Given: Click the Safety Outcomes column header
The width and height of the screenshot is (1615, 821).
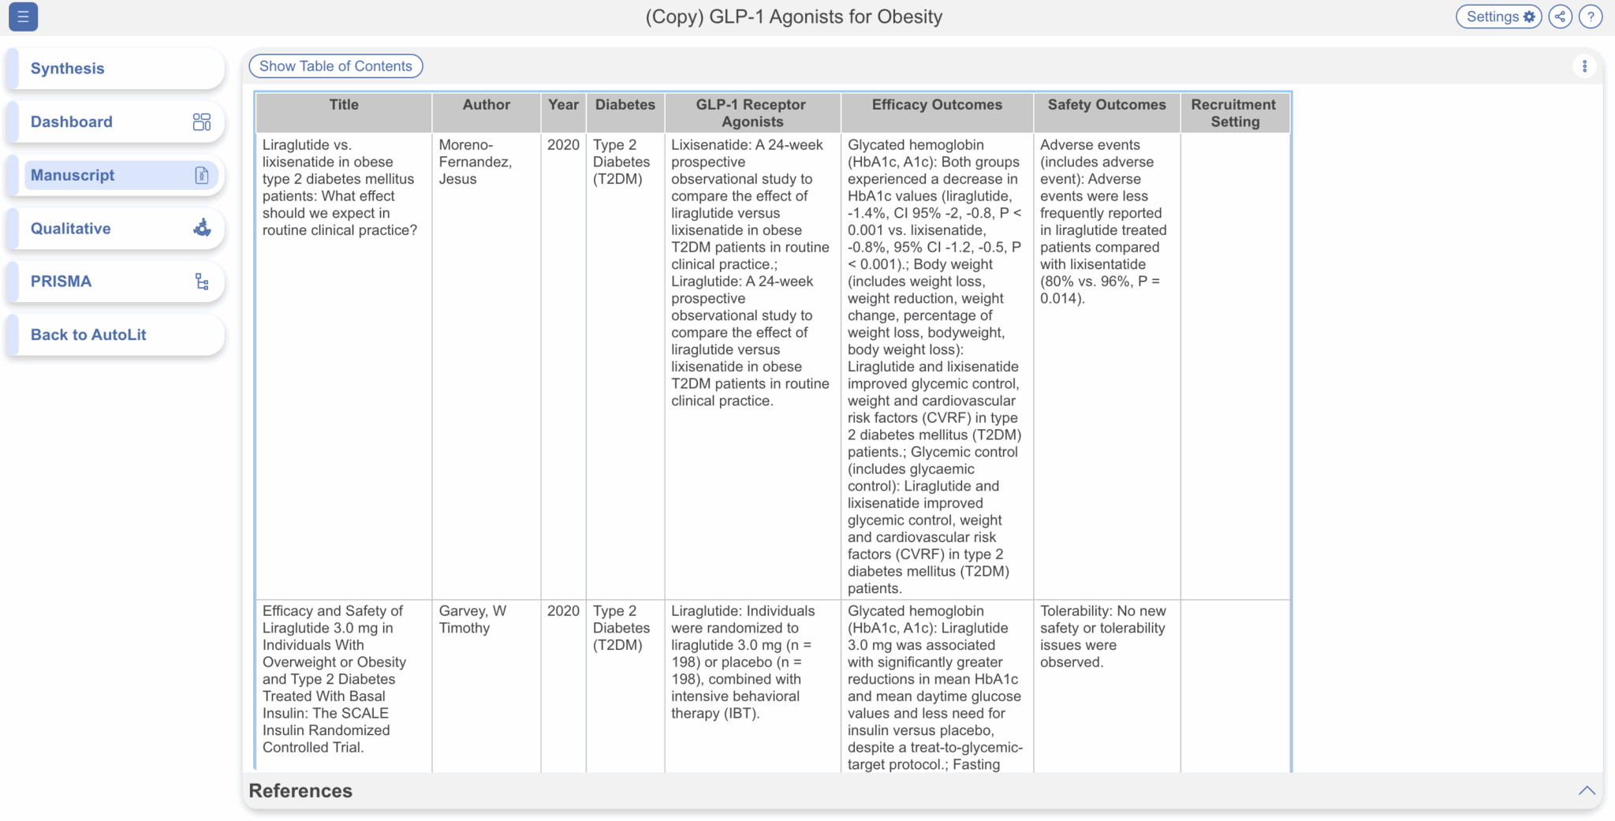Looking at the screenshot, I should click(x=1107, y=113).
